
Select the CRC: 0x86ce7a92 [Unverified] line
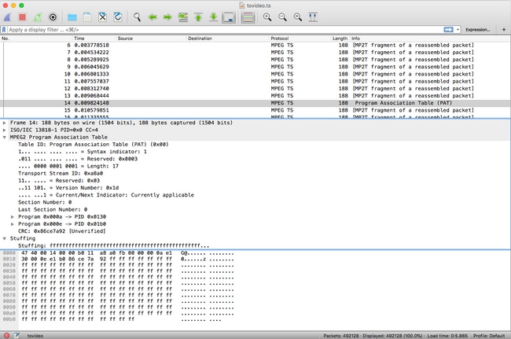coord(61,231)
